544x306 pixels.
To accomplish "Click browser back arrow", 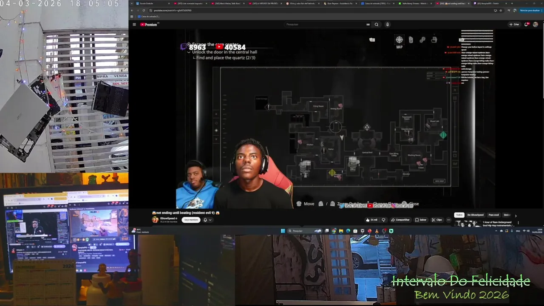I will click(x=132, y=10).
